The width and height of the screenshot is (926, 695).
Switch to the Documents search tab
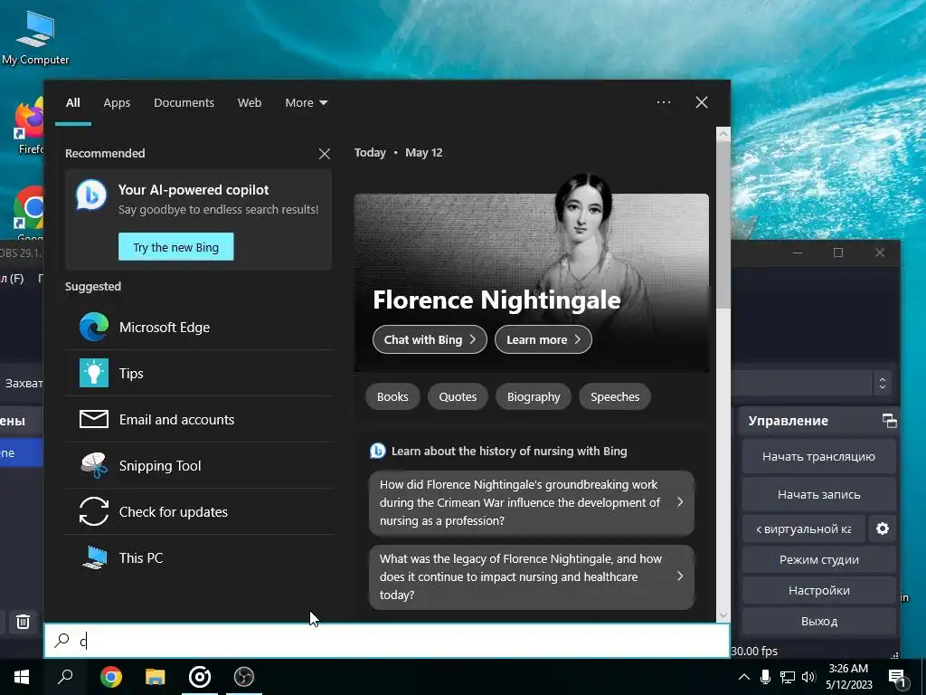[x=184, y=103]
